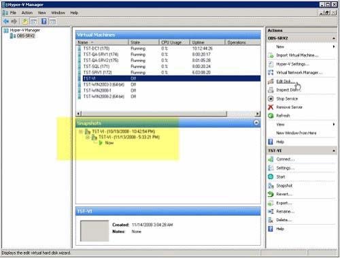Collapse the second TST-VI snapshot node
This screenshot has width=340, height=258.
pyautogui.click(x=88, y=138)
